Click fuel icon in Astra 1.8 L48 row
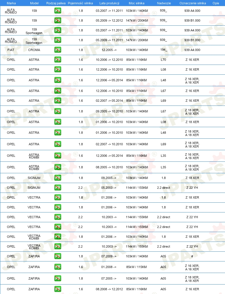225x294 pixels. coord(58,133)
